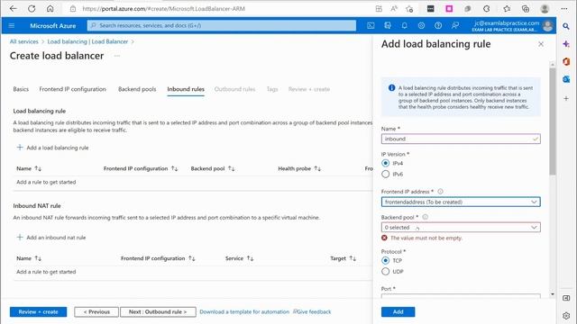Screen dimensions: 577x324
Task: Switch to Outbound rules tab
Action: click(x=234, y=89)
